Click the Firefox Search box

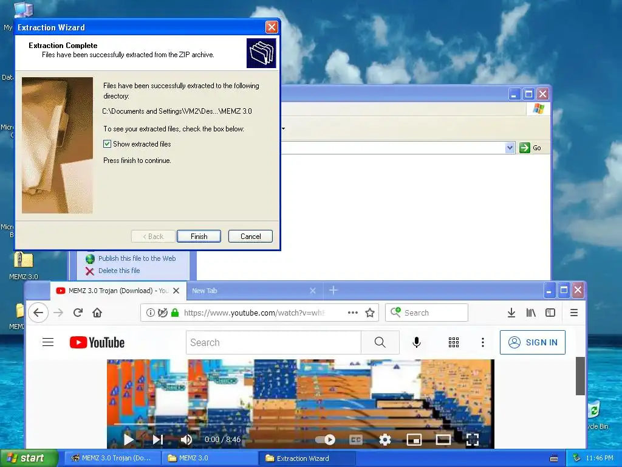(x=427, y=313)
